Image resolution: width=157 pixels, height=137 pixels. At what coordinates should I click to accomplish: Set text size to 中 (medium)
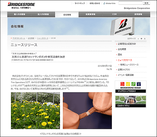(141, 39)
